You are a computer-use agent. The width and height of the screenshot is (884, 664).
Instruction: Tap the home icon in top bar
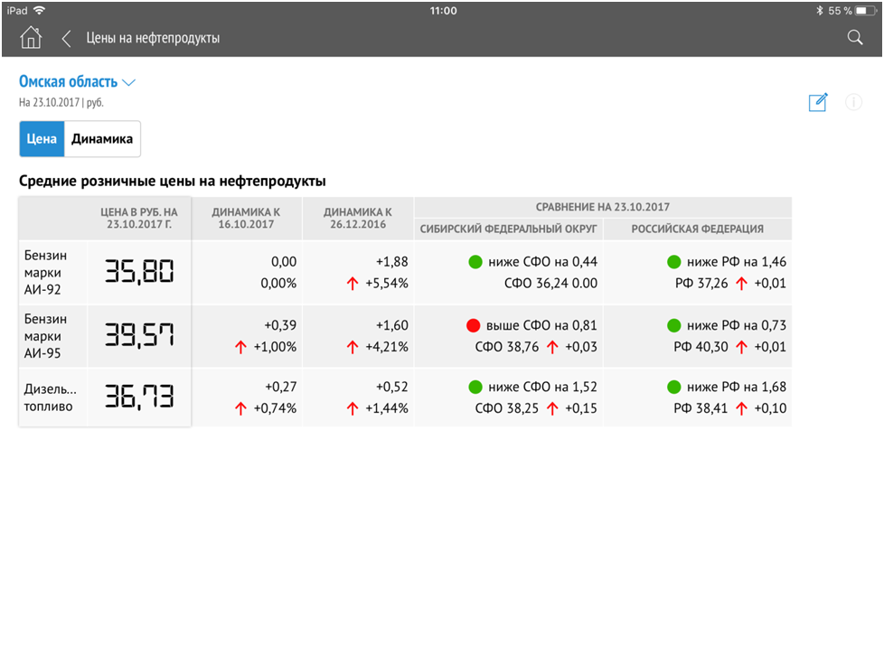[31, 38]
